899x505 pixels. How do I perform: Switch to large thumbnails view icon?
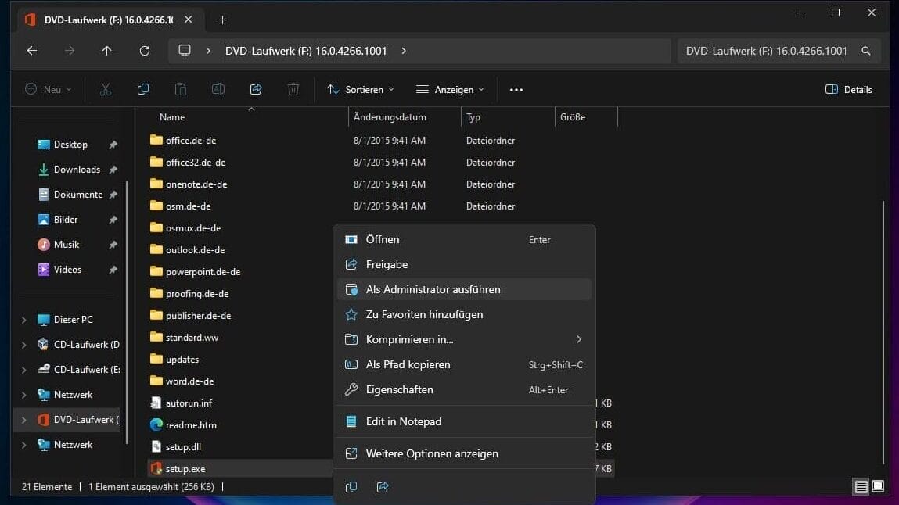tap(878, 487)
